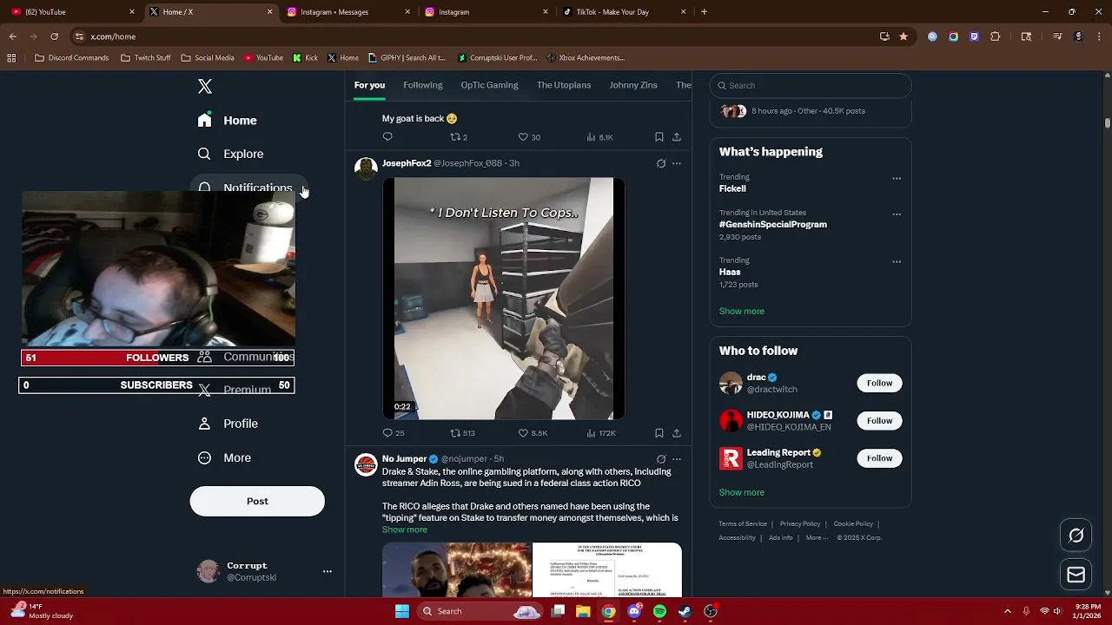The width and height of the screenshot is (1112, 625).
Task: Open Profile from the sidebar
Action: coord(228,424)
